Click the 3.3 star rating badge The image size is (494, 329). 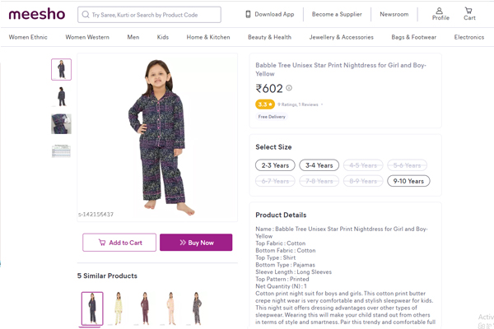pos(264,104)
